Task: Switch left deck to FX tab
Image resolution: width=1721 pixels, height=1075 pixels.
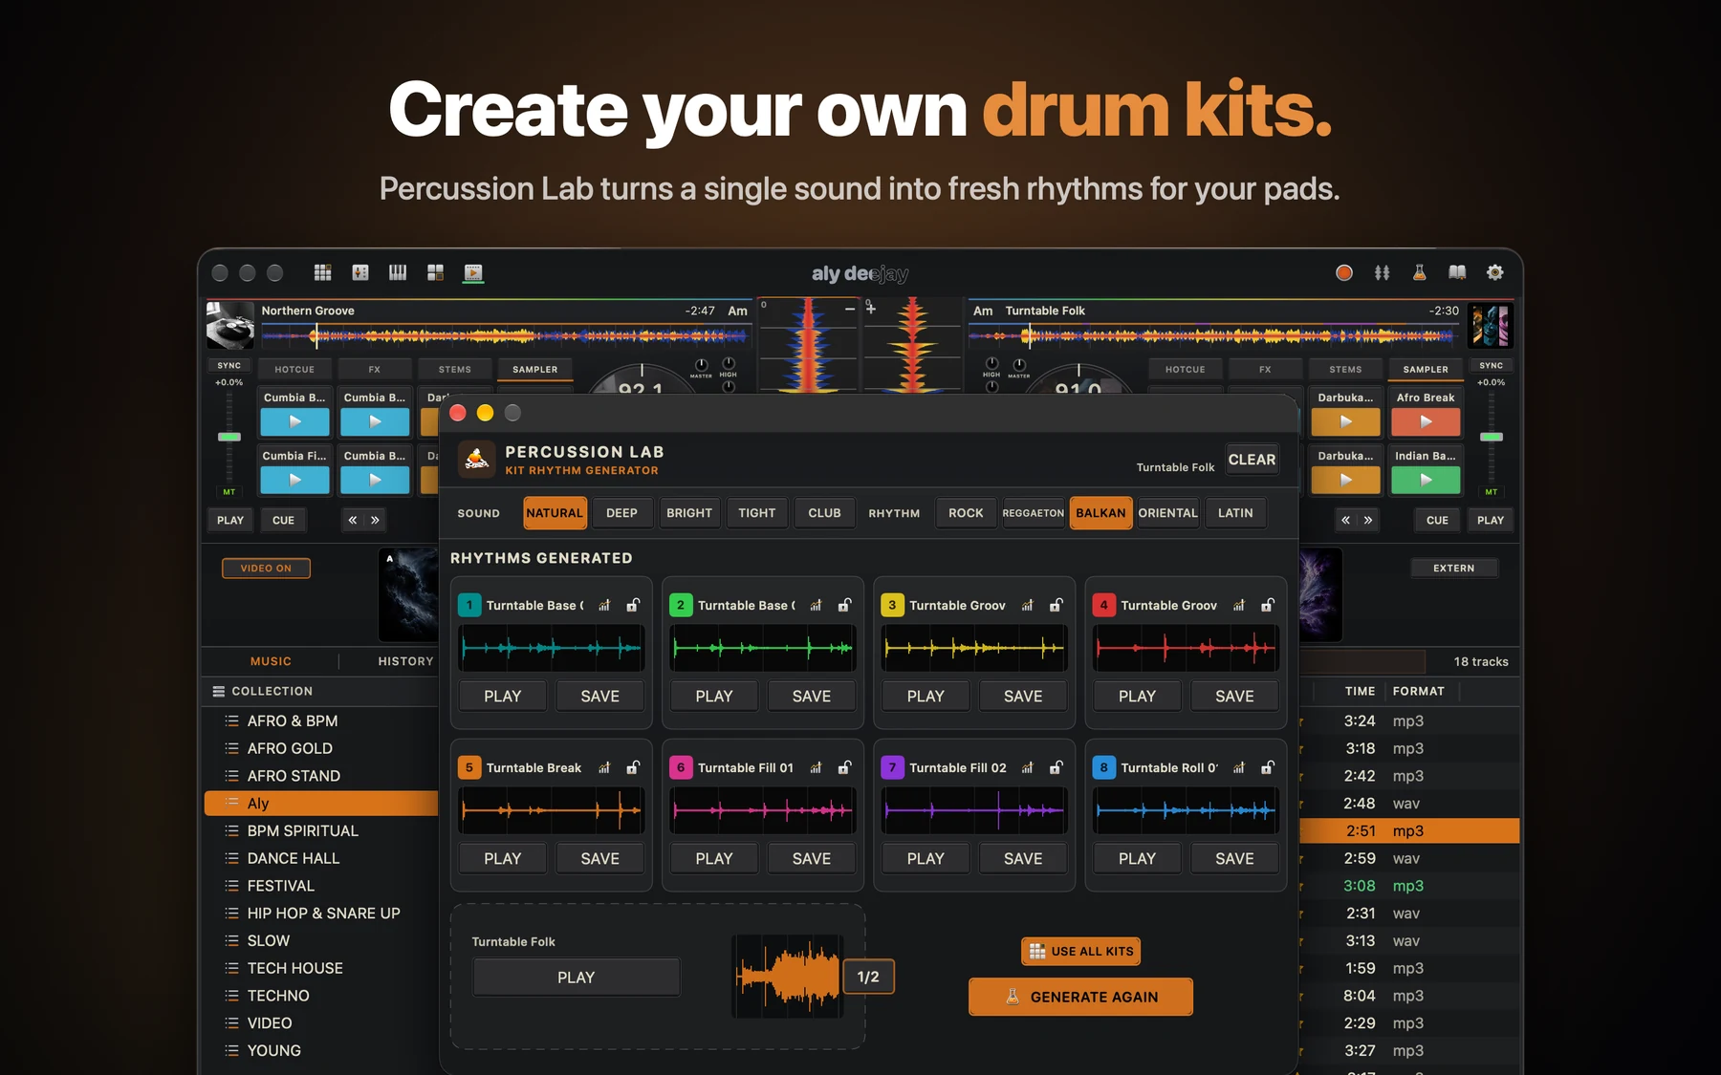Action: pos(375,369)
